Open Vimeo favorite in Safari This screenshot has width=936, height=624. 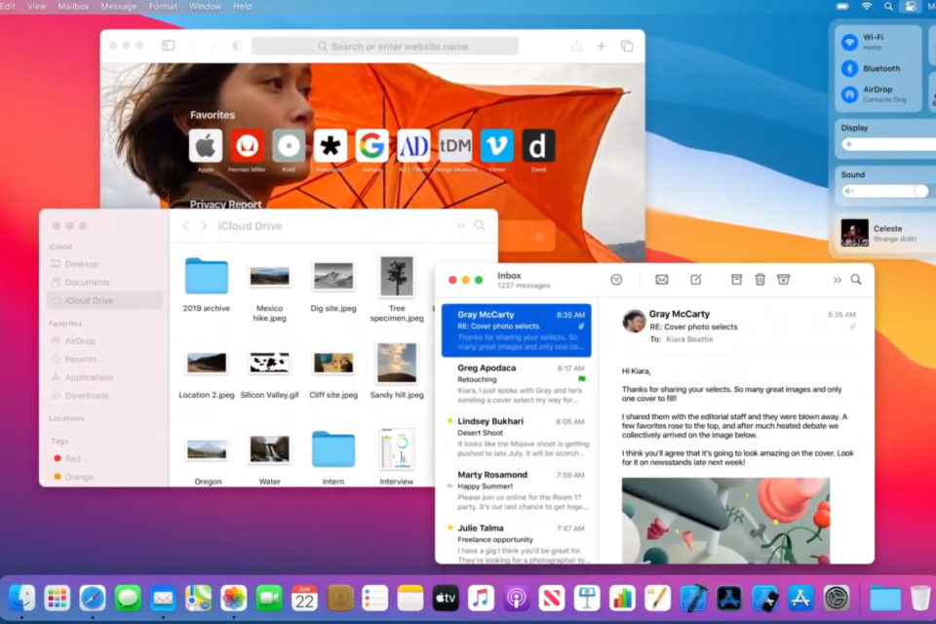coord(497,146)
